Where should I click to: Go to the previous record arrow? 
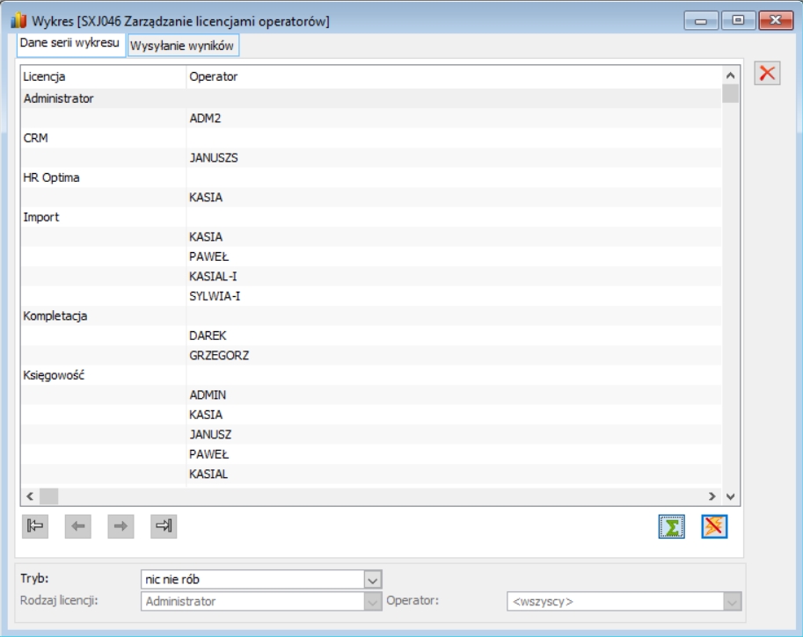(78, 526)
